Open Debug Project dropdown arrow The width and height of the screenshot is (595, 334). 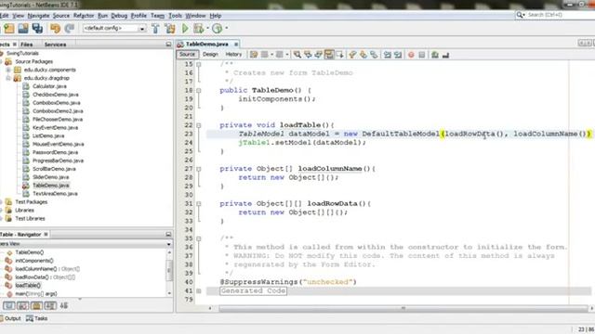tap(207, 29)
